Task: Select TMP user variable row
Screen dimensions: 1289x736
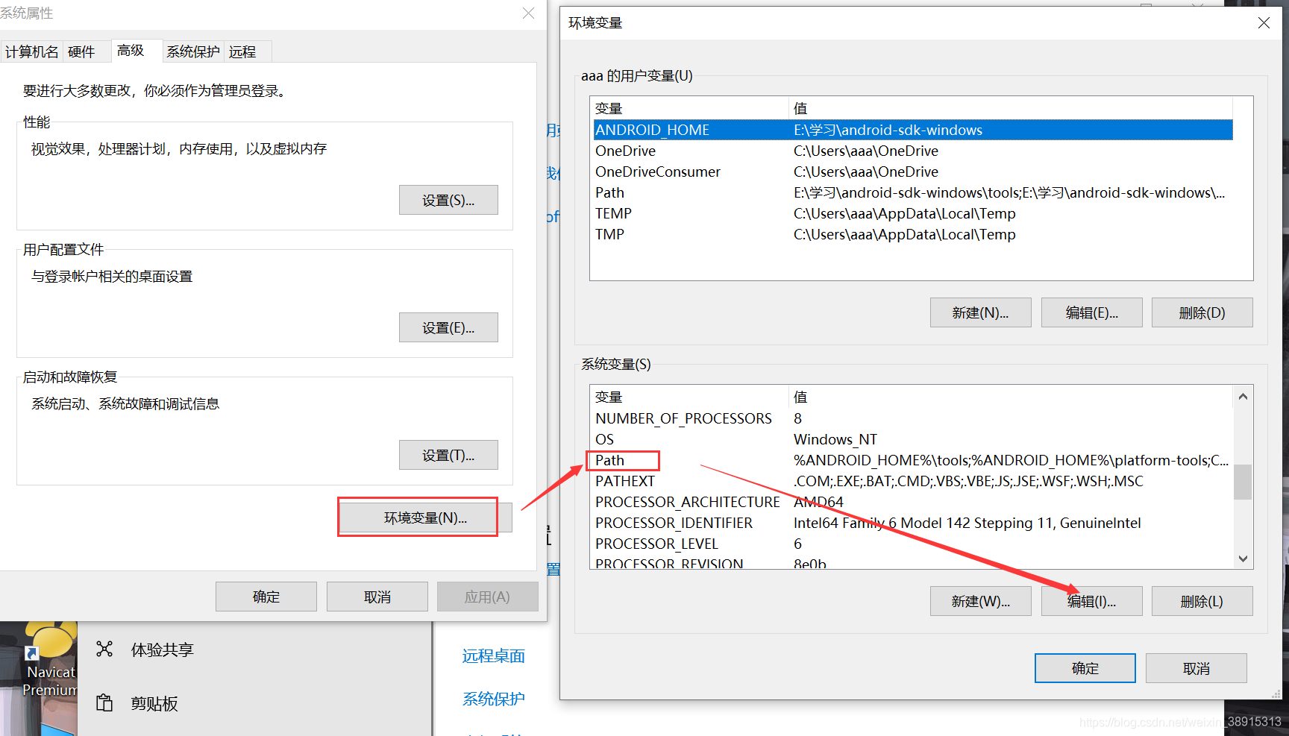Action: coord(913,234)
